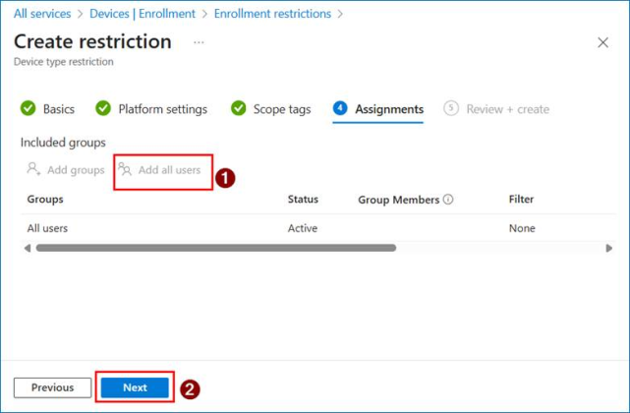The image size is (630, 413).
Task: Open Enrollment restrictions breadcrumb link
Action: tap(272, 14)
